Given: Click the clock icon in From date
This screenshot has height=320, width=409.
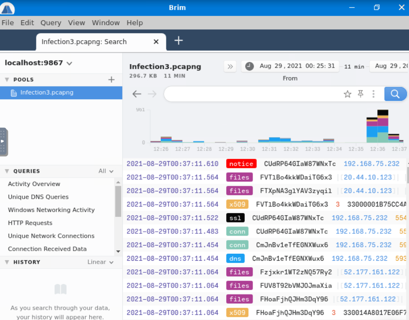Looking at the screenshot, I should click(249, 66).
